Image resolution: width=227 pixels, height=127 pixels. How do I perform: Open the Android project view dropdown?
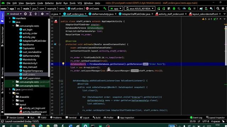click(14, 14)
